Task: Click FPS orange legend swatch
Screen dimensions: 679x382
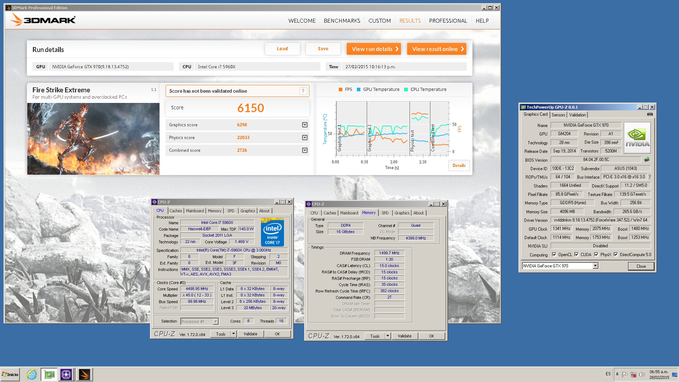Action: tap(341, 89)
